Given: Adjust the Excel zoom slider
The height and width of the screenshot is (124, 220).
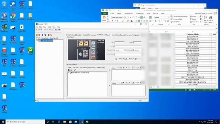Looking at the screenshot, I should tap(204, 90).
